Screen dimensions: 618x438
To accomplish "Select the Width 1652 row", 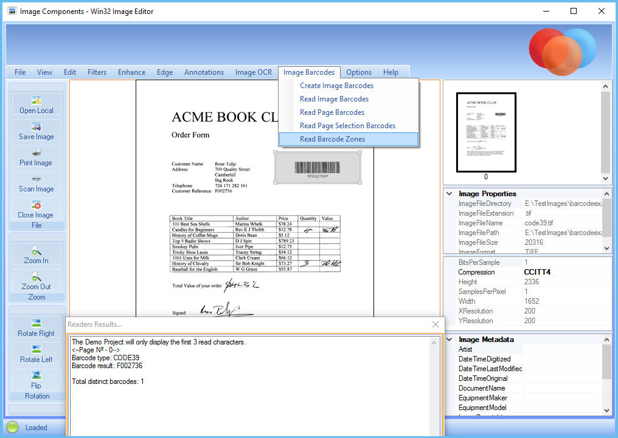I will tap(533, 301).
